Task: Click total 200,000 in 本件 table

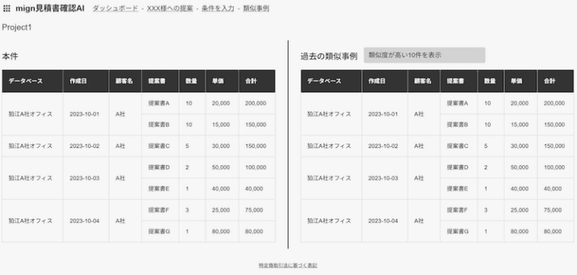Action: (255, 104)
